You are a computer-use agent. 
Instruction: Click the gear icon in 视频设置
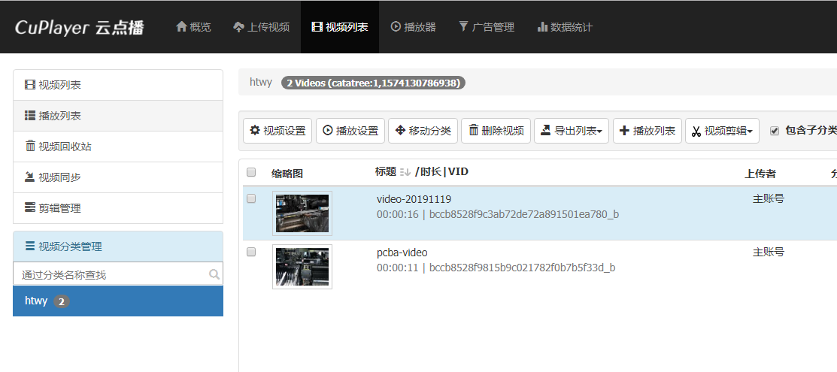[x=255, y=130]
